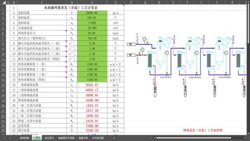Select the feed flow cell 10000.00
Viewport: 250px width, 141px height.
click(92, 13)
